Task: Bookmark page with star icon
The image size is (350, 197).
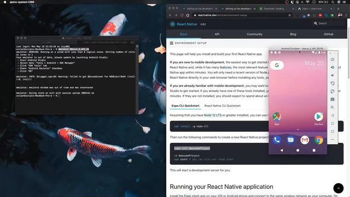Action: (290, 15)
